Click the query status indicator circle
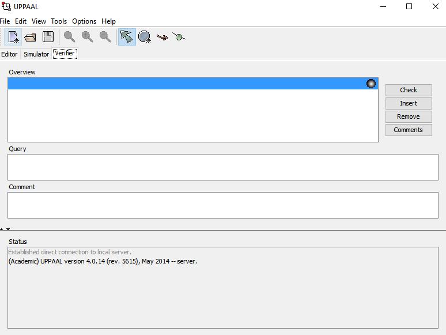This screenshot has height=335, width=446. coord(371,84)
